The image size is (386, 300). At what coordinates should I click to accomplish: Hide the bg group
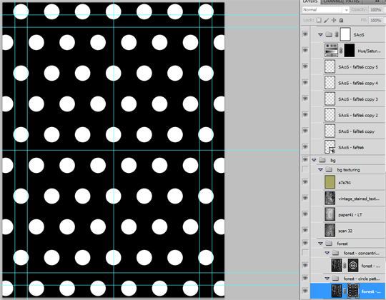tap(305, 159)
